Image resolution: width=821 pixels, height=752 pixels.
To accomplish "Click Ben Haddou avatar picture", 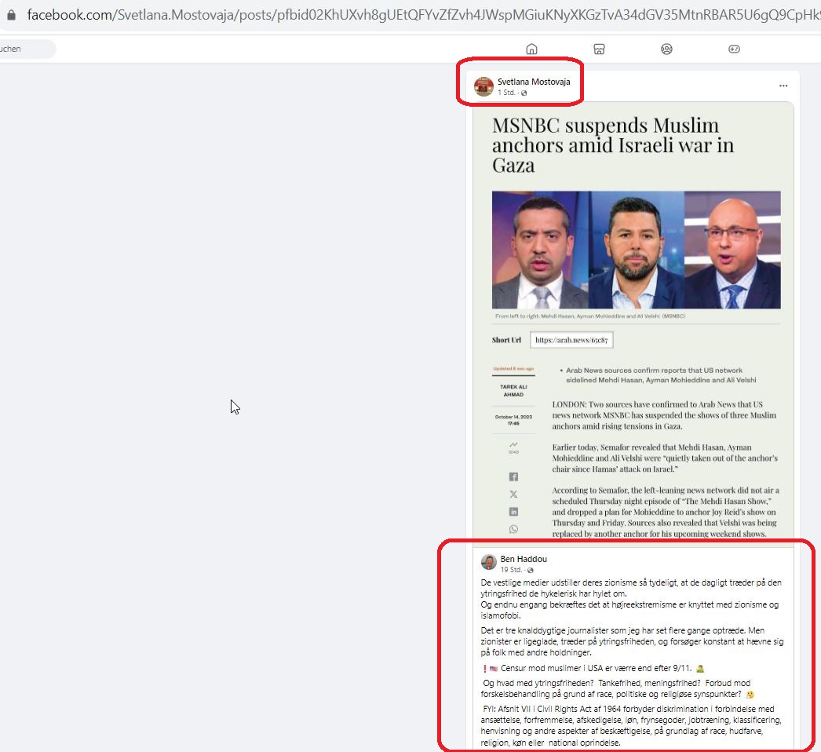I will (488, 562).
